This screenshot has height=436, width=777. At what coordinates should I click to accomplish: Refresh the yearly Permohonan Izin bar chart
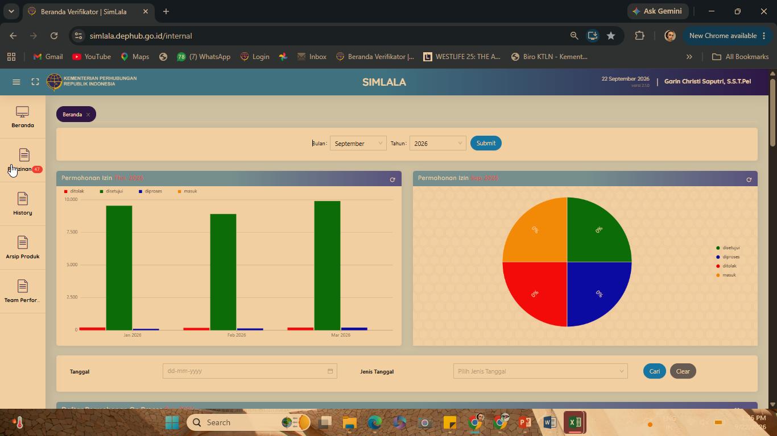pos(392,179)
